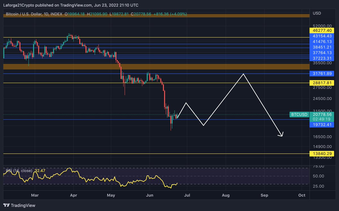Click the open value O19964.18

click(x=75, y=14)
